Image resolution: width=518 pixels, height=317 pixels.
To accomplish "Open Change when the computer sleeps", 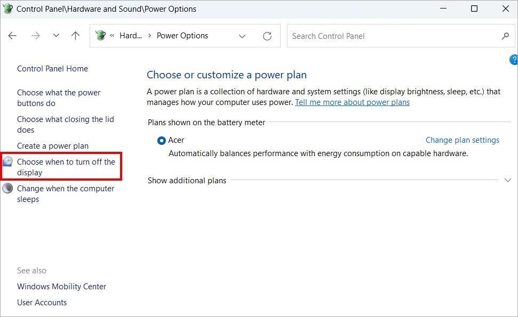I will 66,193.
